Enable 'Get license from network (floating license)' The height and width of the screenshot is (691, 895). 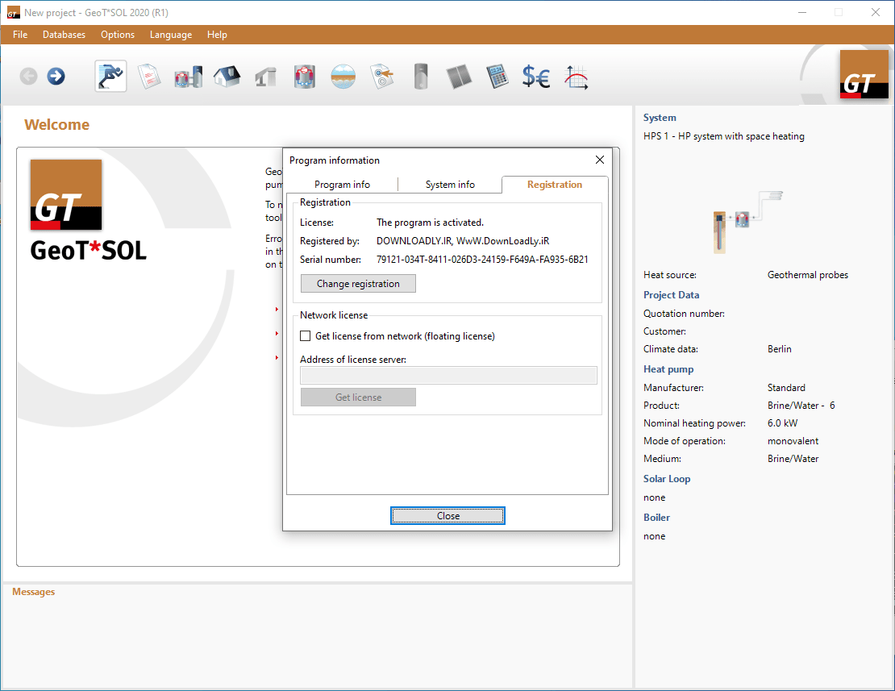click(x=306, y=335)
